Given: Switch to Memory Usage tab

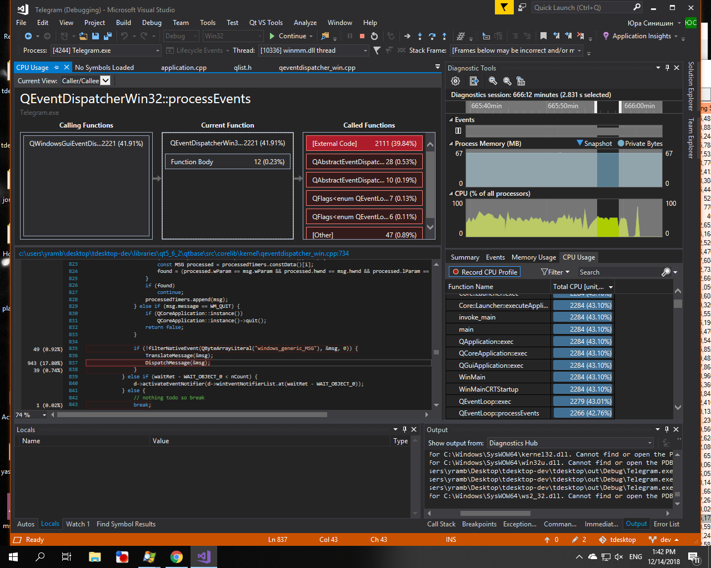Looking at the screenshot, I should pyautogui.click(x=533, y=257).
